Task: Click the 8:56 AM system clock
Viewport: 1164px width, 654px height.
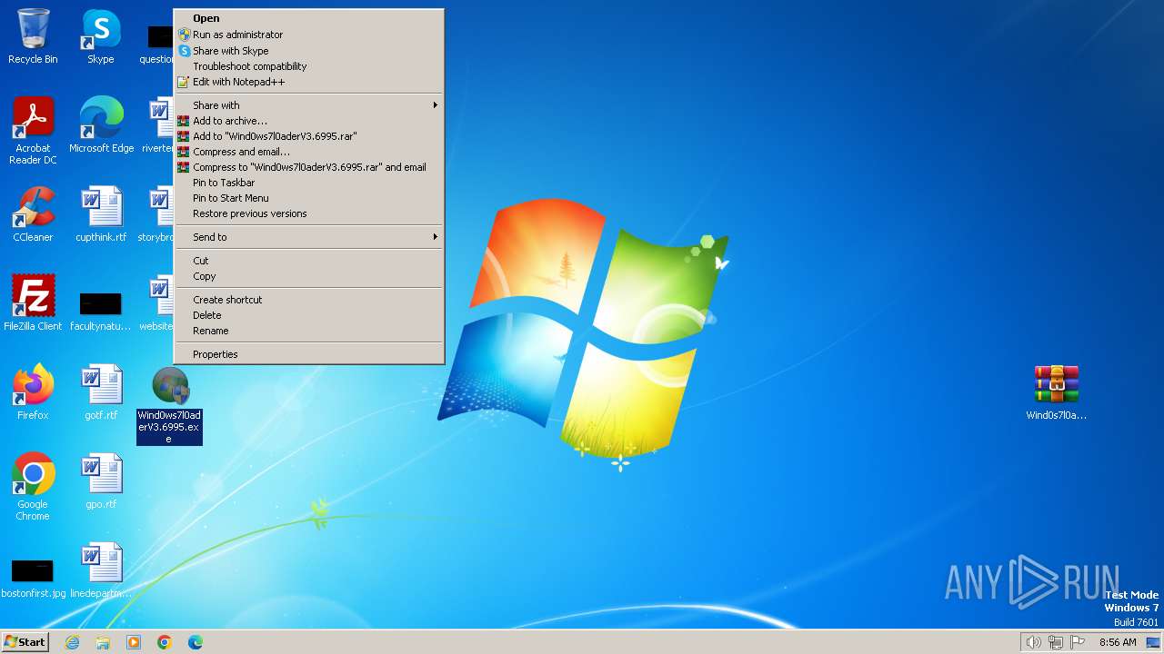Action: click(x=1118, y=642)
